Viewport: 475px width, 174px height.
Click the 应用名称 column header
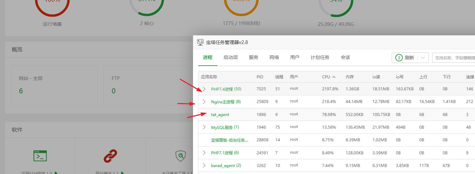tap(209, 77)
